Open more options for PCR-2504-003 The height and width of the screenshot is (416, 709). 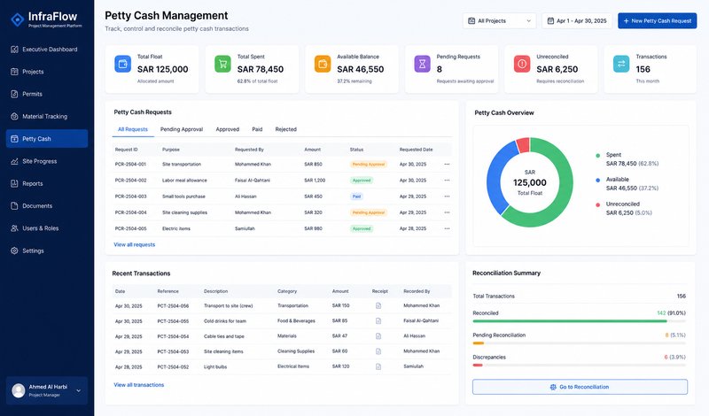tap(447, 196)
